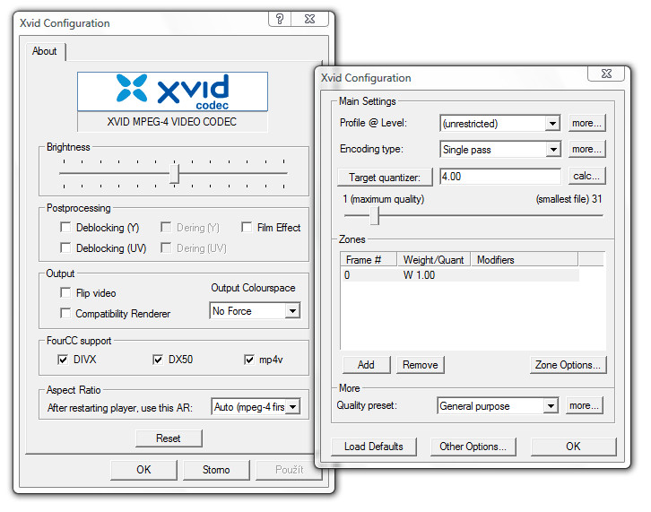Close the right-hand Xvid Configuration window
Viewport: 651px width, 512px height.
[x=606, y=74]
